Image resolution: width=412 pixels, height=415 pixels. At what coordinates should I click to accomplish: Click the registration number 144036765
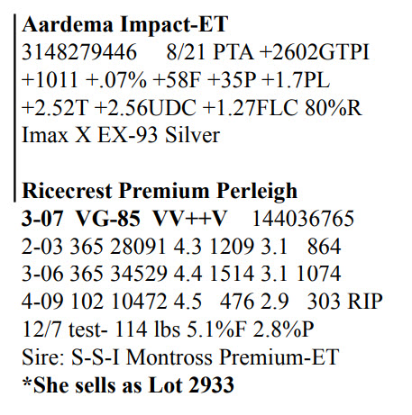303,219
